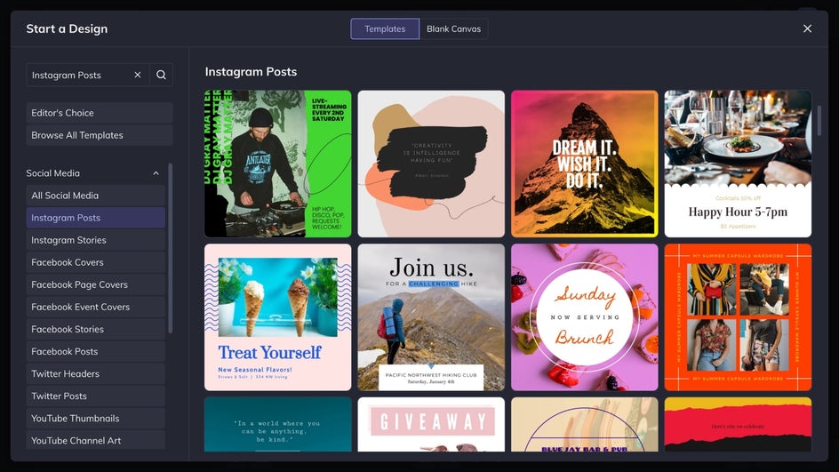Image resolution: width=839 pixels, height=472 pixels.
Task: Select Facebook Page Covers category
Action: pos(96,284)
